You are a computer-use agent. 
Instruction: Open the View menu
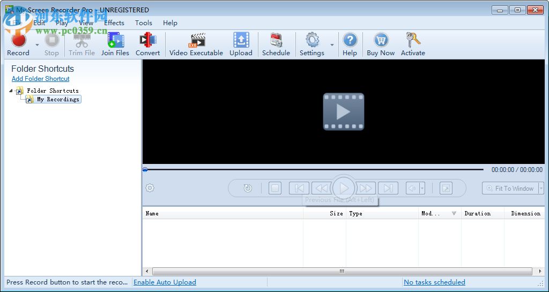click(86, 23)
